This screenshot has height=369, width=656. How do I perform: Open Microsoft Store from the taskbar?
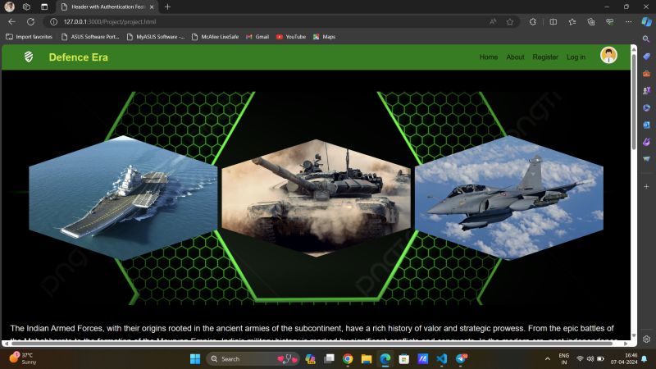[x=403, y=359]
